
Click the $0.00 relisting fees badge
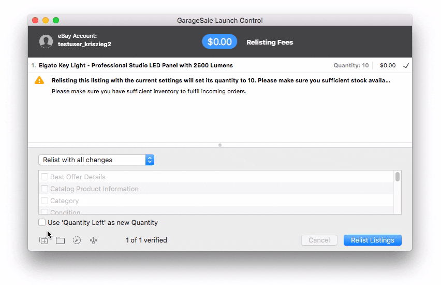coord(219,42)
